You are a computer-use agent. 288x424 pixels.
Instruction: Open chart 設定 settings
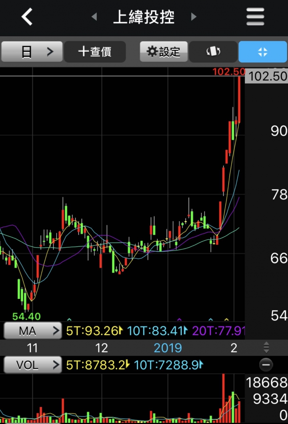click(164, 52)
